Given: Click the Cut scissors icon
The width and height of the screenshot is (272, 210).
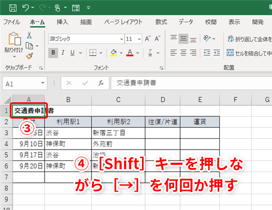Looking at the screenshot, I should [29, 35].
